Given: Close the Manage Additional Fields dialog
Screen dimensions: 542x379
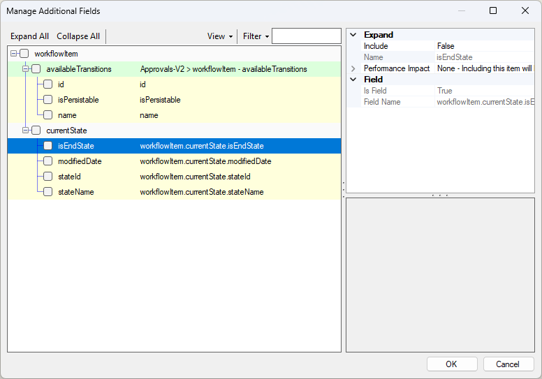Looking at the screenshot, I should [525, 10].
